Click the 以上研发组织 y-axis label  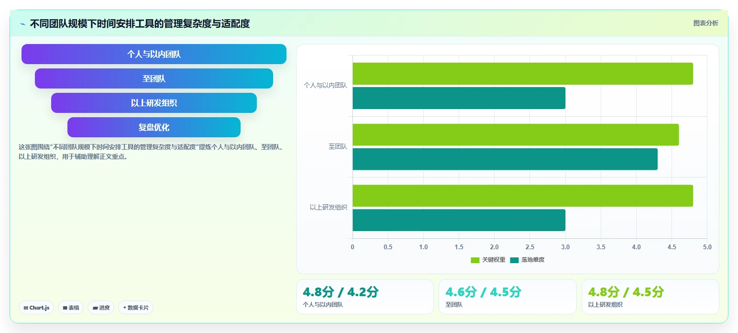[x=329, y=208]
